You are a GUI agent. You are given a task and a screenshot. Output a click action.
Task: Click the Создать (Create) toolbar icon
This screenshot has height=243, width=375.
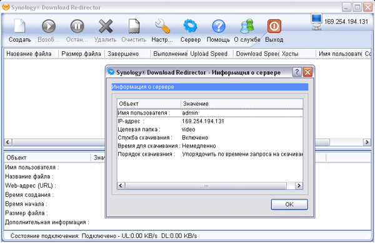[x=19, y=26]
